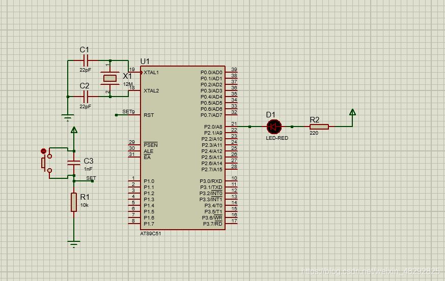
Task: Click the power terminal right of R2
Action: [352, 112]
